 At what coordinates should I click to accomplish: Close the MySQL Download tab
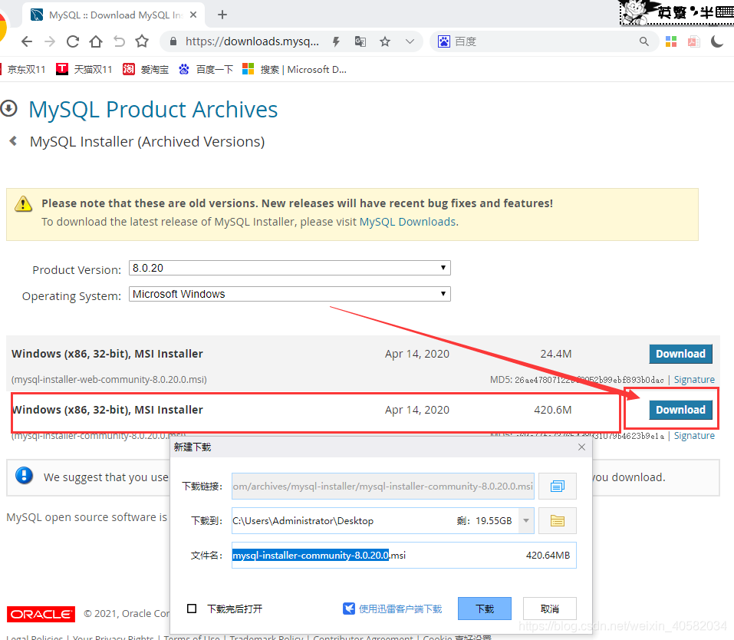(193, 15)
